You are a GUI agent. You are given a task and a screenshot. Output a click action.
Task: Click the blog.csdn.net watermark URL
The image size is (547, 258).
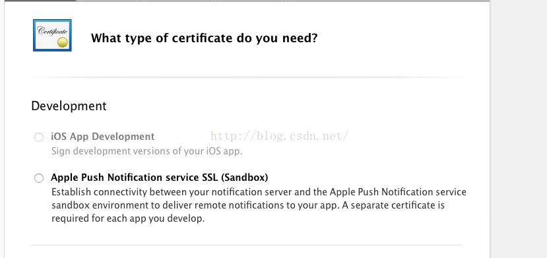[279, 136]
